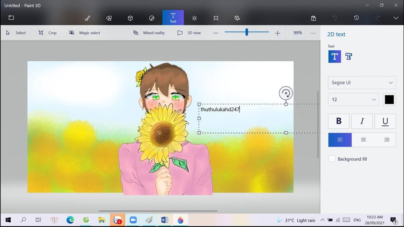Show hidden tray icons
Screen dimensions: 404x227
322,220
